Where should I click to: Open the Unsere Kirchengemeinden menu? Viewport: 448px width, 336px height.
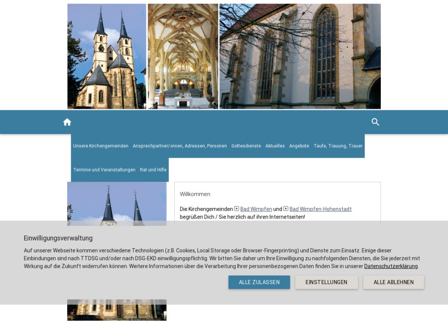click(101, 146)
